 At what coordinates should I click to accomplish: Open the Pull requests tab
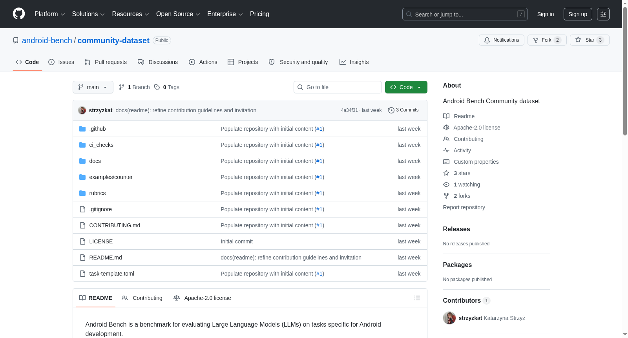point(106,62)
